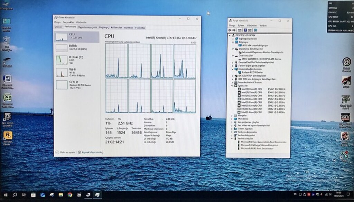Open the Seçenekler menu in Task Manager

[68, 22]
